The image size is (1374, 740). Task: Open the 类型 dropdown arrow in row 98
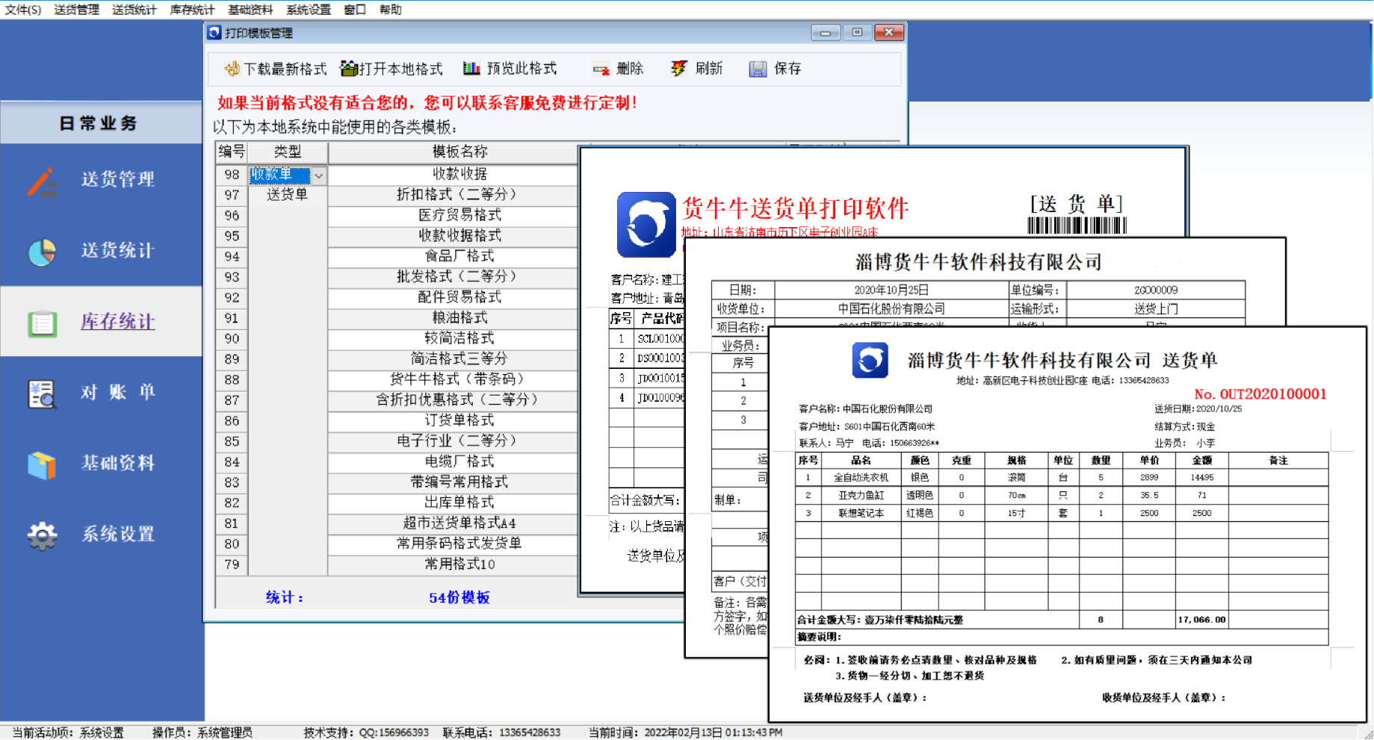[x=319, y=175]
